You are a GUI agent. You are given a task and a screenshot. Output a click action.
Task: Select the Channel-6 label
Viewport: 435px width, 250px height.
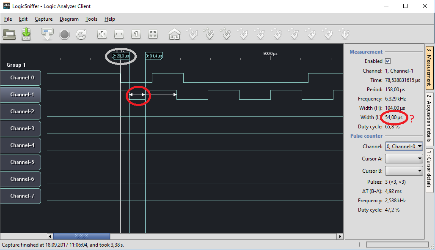[21, 179]
